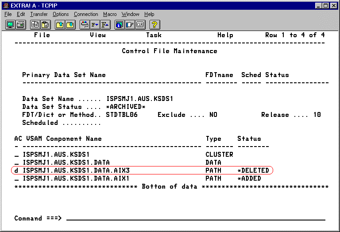340x232 pixels.
Task: Click action field beside ISPSMJ1.AUS.KSDS1 cluster row
Action: point(16,155)
